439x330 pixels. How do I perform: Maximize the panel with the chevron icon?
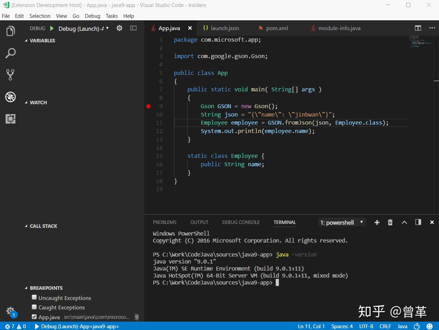[x=404, y=222]
